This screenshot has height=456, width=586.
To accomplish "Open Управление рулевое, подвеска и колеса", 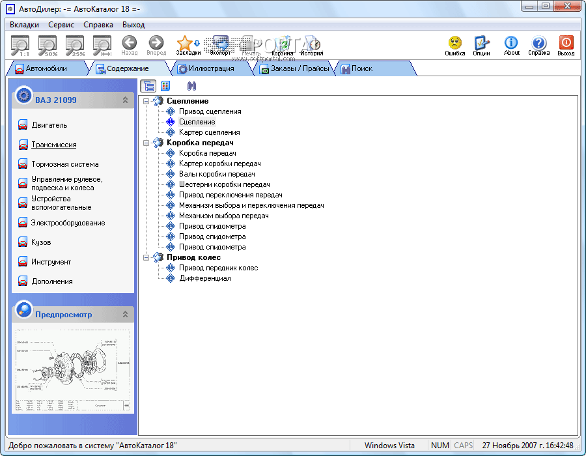I will pos(67,184).
